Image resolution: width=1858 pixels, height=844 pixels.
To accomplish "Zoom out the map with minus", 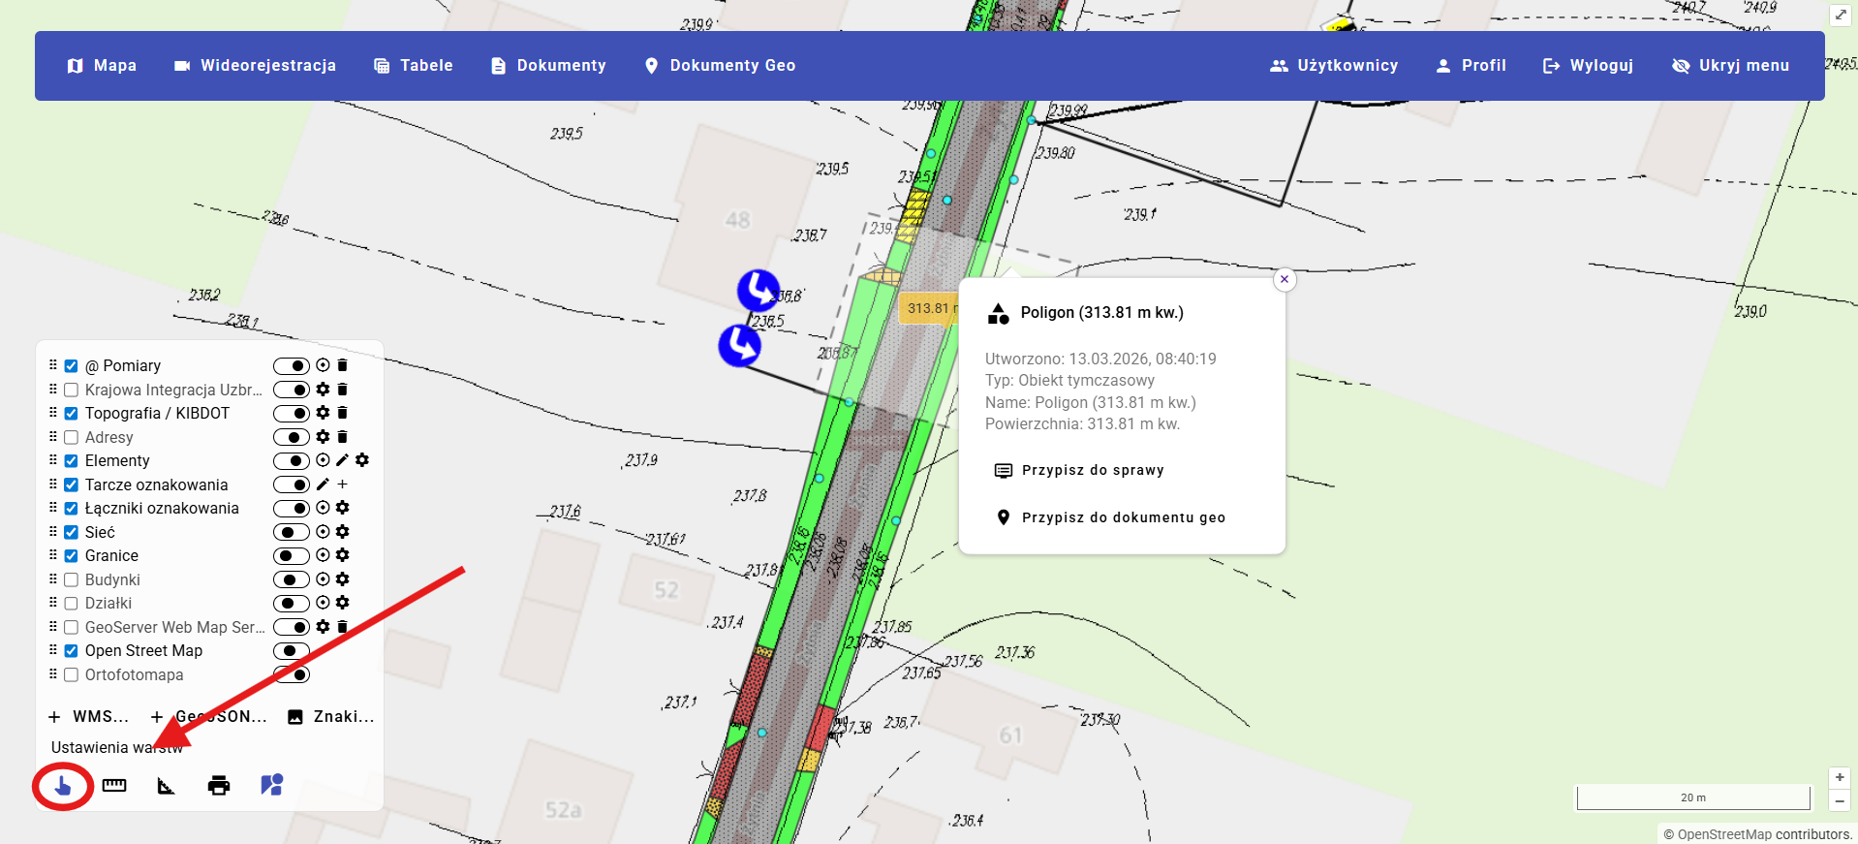I will click(x=1840, y=800).
